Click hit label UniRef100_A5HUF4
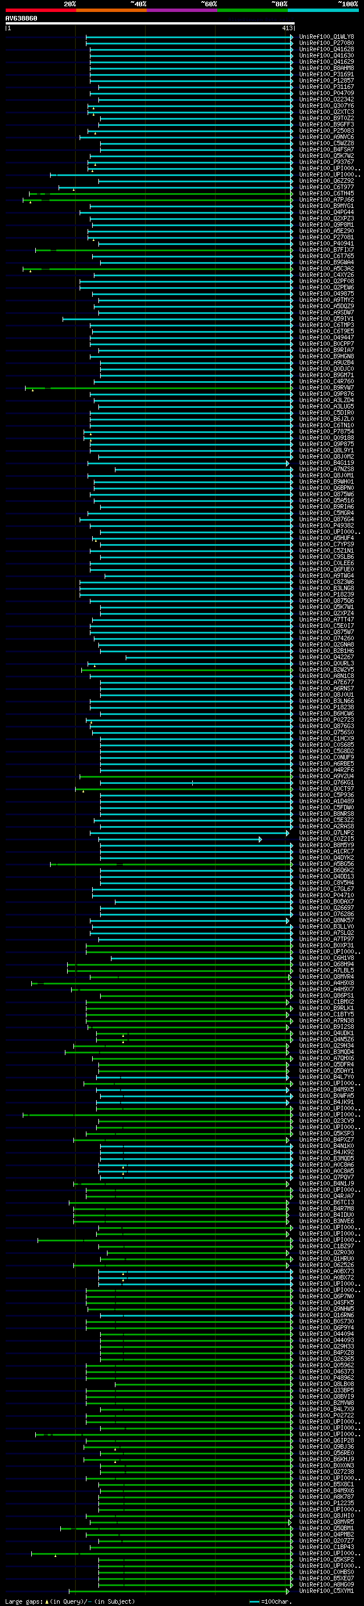 [x=326, y=538]
